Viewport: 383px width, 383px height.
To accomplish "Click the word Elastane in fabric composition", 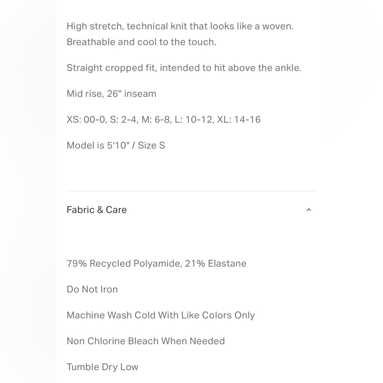I will click(x=227, y=264).
